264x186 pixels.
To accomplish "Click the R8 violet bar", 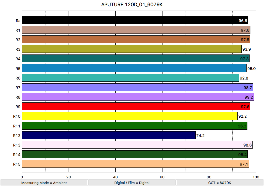I will [x=138, y=97].
